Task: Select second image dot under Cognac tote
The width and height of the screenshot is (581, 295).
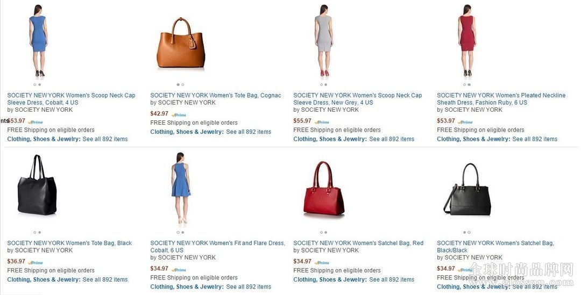Action: point(183,85)
